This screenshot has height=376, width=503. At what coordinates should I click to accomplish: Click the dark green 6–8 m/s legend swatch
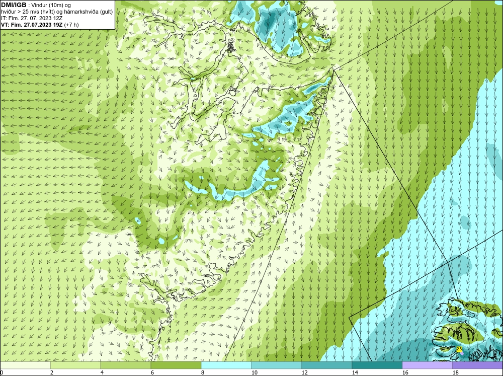pyautogui.click(x=176, y=365)
